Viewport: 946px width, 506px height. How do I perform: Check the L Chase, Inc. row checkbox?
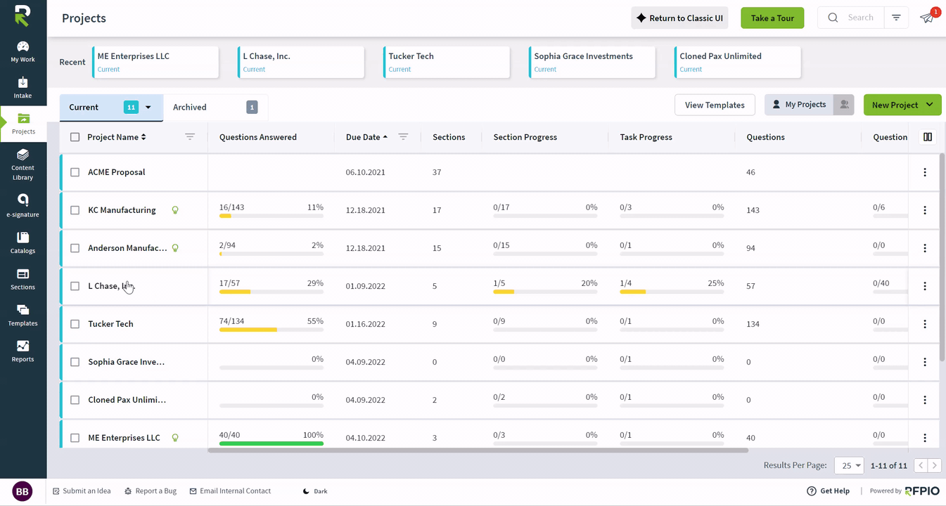coord(75,286)
